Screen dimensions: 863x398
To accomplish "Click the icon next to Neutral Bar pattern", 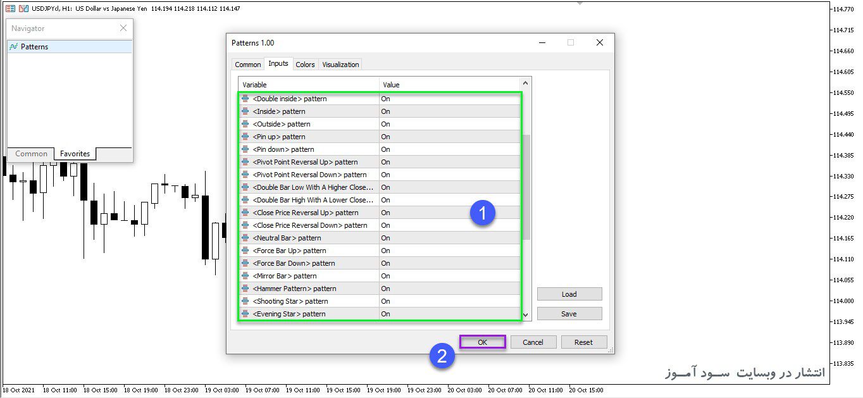I will click(x=245, y=238).
